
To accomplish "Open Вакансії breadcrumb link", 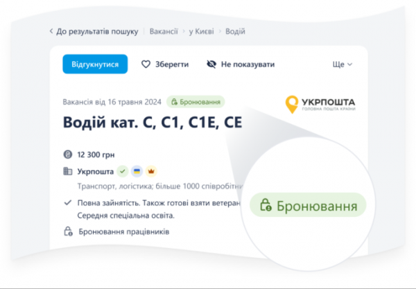I will click(164, 32).
